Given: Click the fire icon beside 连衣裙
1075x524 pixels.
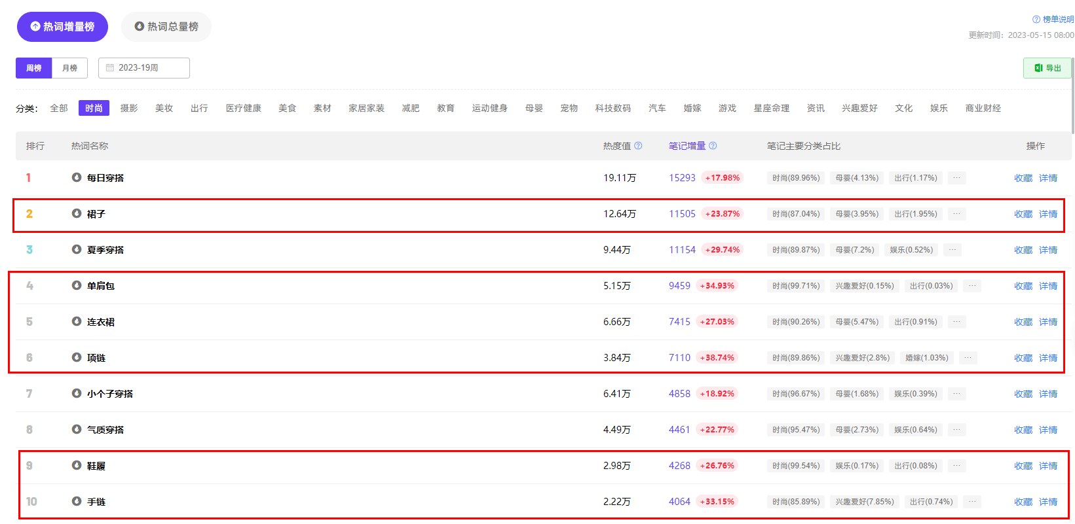Looking at the screenshot, I should click(x=77, y=321).
